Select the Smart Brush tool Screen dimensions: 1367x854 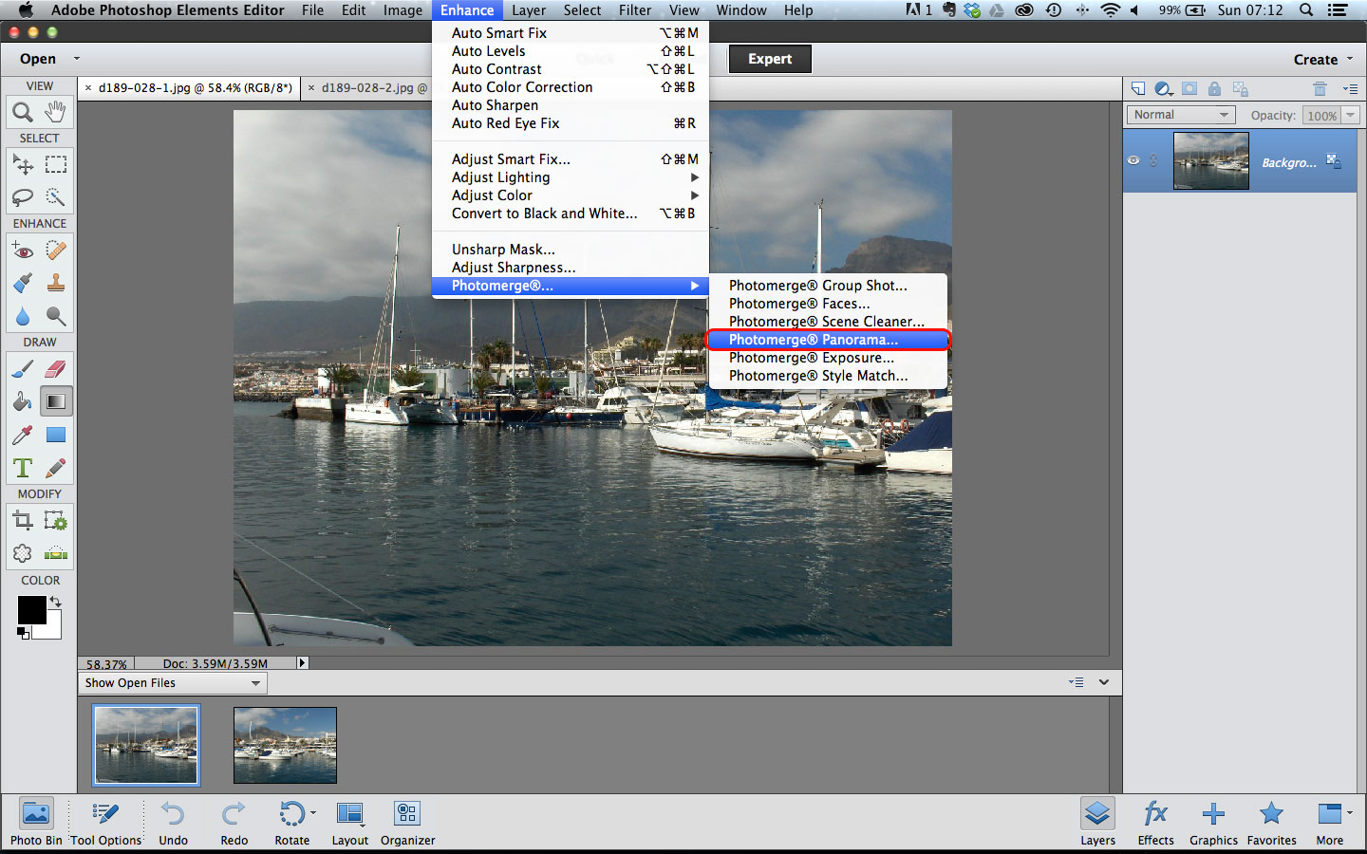click(x=23, y=283)
